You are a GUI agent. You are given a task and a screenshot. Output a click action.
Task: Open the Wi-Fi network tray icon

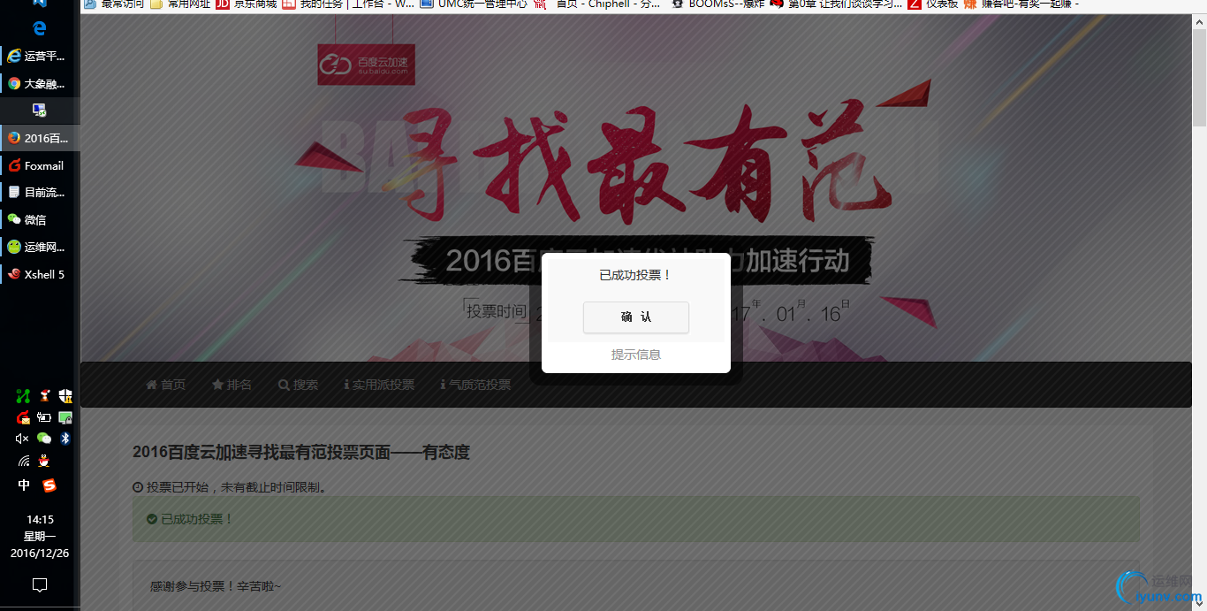[23, 461]
